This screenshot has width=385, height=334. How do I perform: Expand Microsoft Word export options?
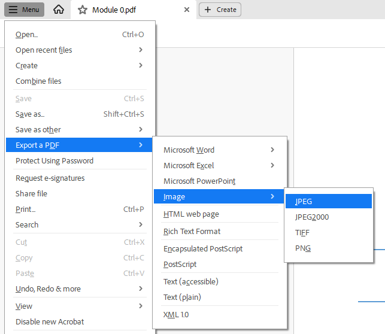pyautogui.click(x=219, y=150)
